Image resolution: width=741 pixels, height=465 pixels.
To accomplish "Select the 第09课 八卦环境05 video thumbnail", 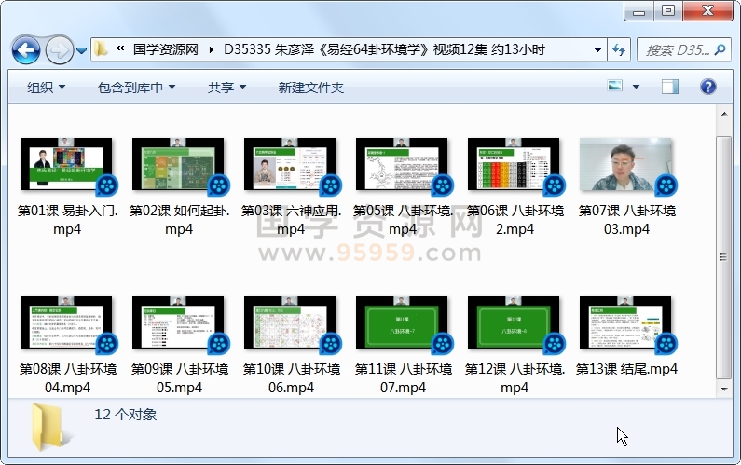I will 178,322.
